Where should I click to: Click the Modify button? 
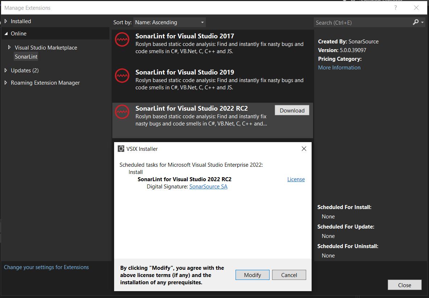(252, 275)
